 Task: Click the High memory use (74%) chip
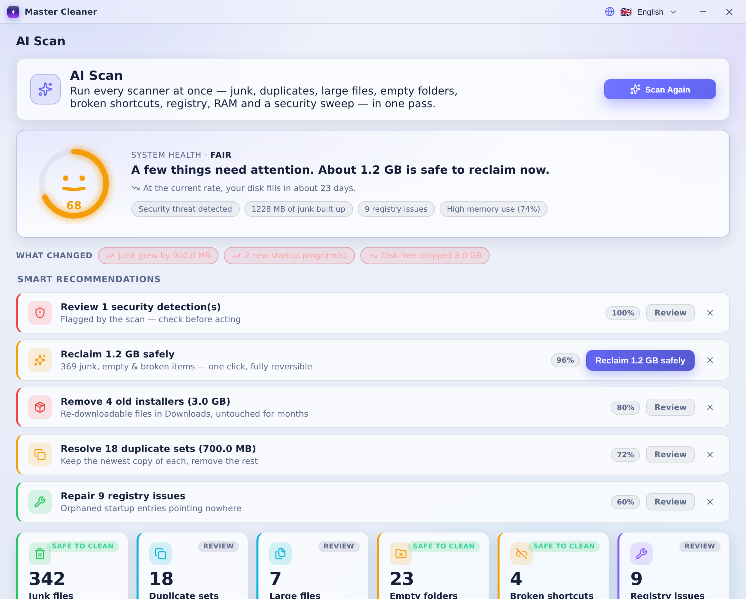tap(494, 209)
